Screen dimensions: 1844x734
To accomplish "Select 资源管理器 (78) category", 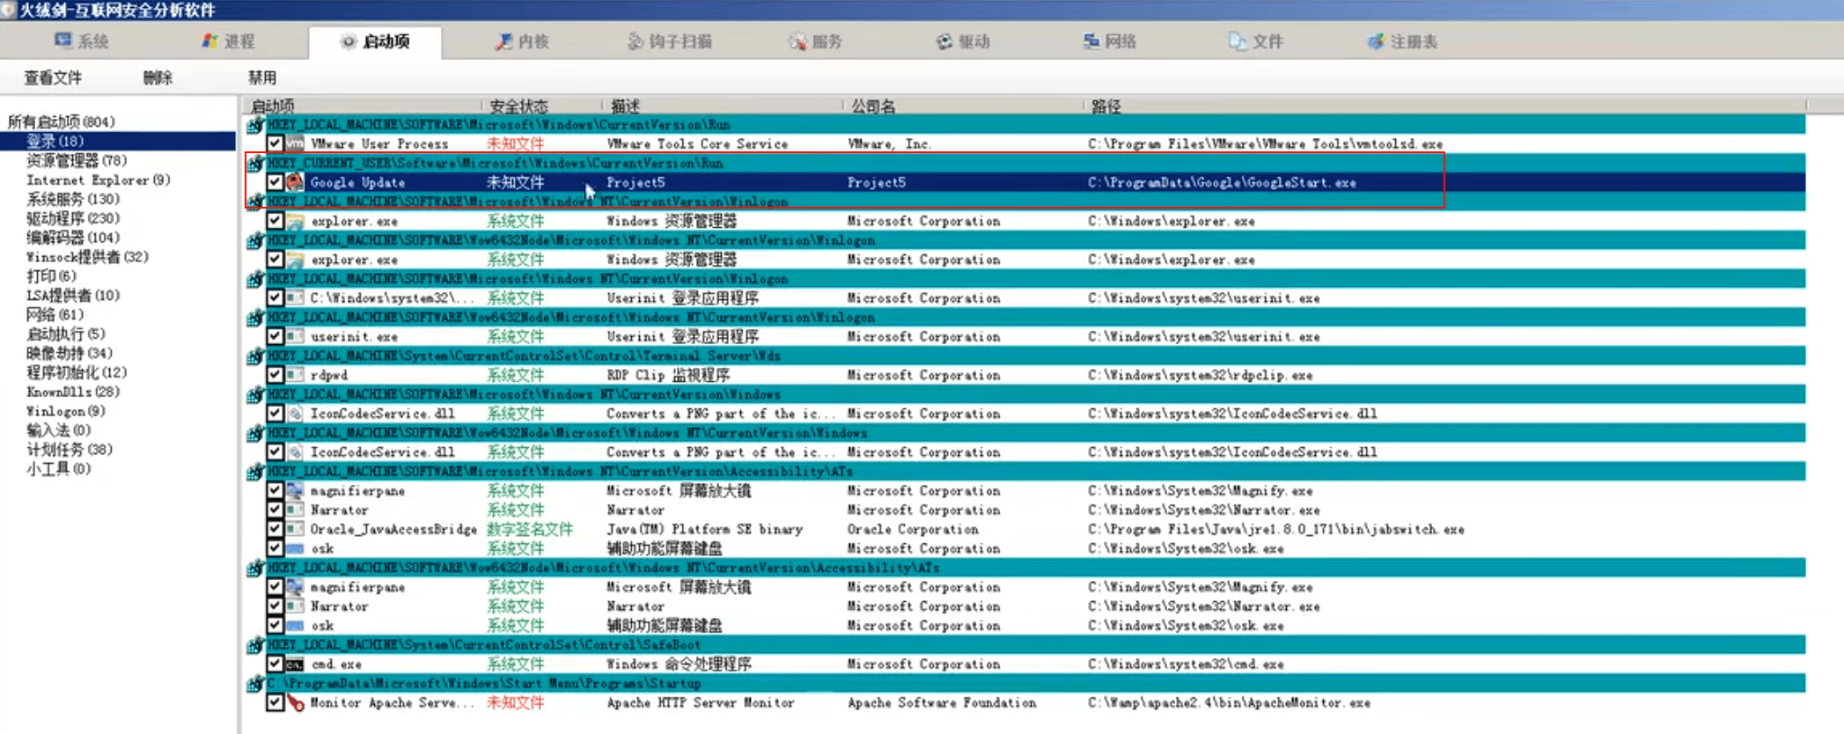I will pyautogui.click(x=77, y=160).
